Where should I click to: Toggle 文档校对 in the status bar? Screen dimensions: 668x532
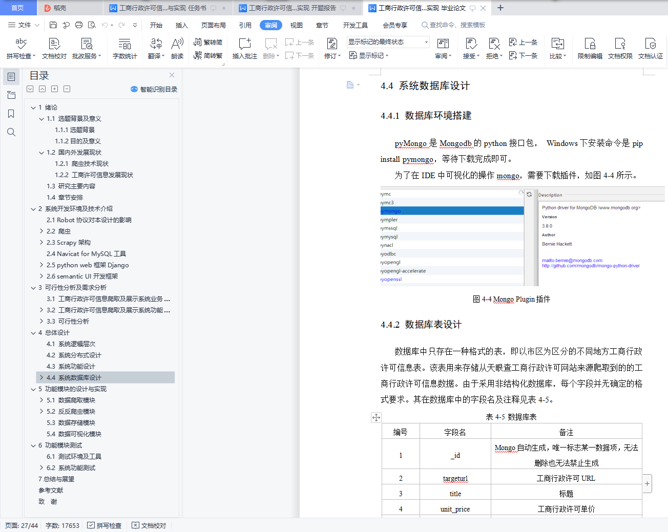tap(149, 525)
